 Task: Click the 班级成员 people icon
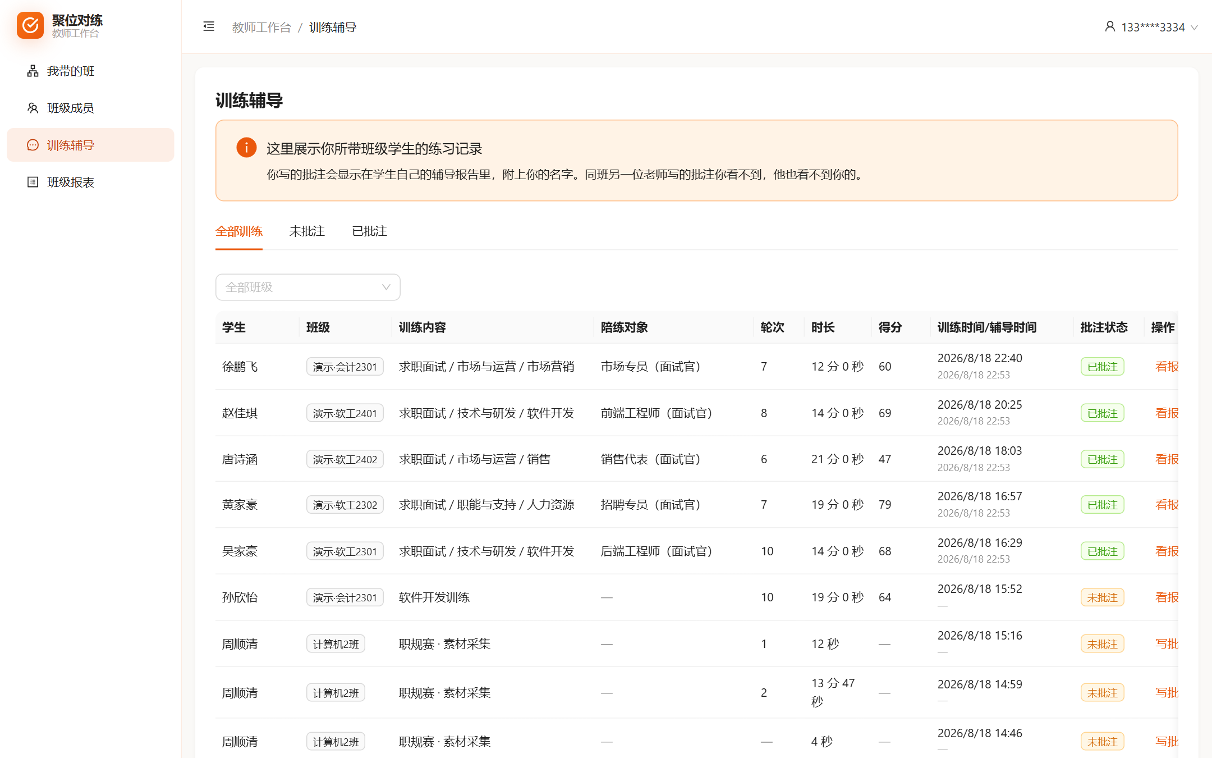pyautogui.click(x=33, y=108)
